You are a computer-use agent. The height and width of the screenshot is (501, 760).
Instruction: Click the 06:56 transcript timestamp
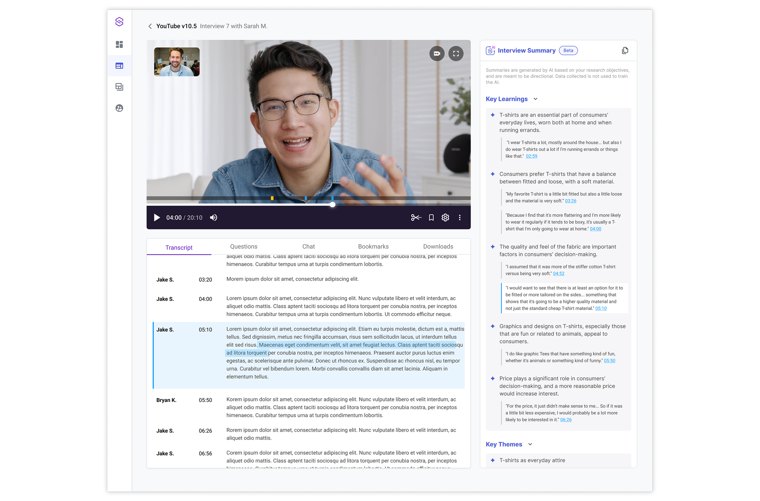tap(205, 454)
